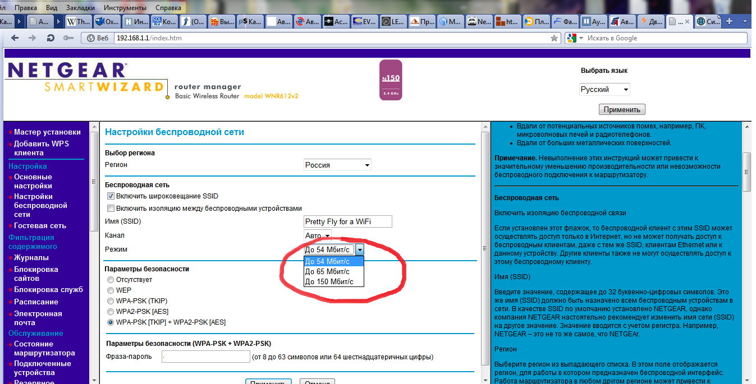This screenshot has height=384, width=756.
Task: Open a new tab with the plus icon
Action: coord(730,21)
